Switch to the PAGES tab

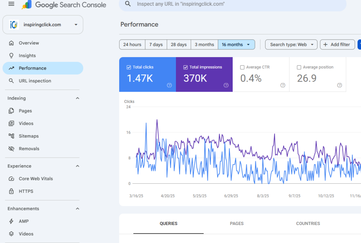237,224
